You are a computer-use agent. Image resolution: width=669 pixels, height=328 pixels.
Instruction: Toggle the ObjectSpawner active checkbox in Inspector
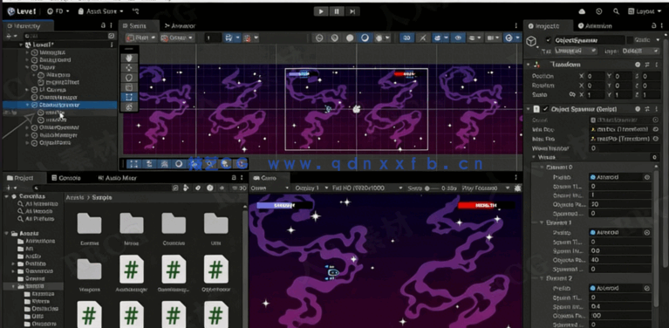point(549,40)
